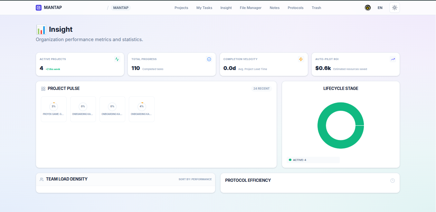Click the grid icon beside Project Pulse
436x212 pixels.
pyautogui.click(x=43, y=89)
